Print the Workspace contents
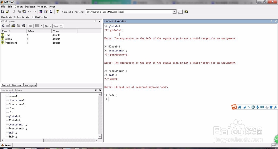The image size is (278, 149). [x=23, y=26]
